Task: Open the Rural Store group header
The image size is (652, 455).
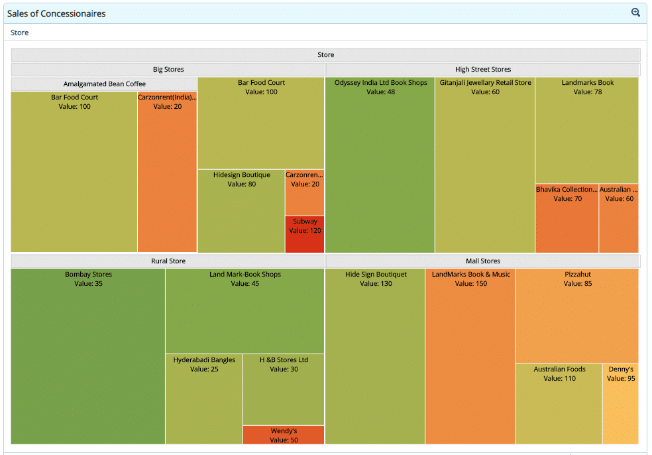Action: coord(168,261)
